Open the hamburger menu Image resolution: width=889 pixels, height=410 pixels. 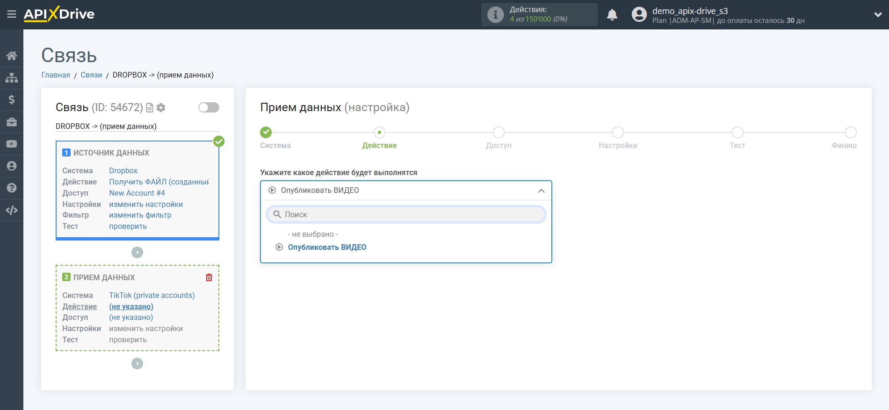click(x=12, y=14)
